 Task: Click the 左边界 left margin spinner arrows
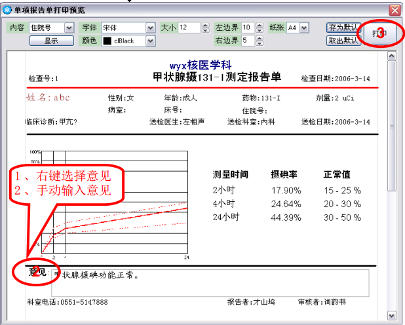[x=260, y=28]
